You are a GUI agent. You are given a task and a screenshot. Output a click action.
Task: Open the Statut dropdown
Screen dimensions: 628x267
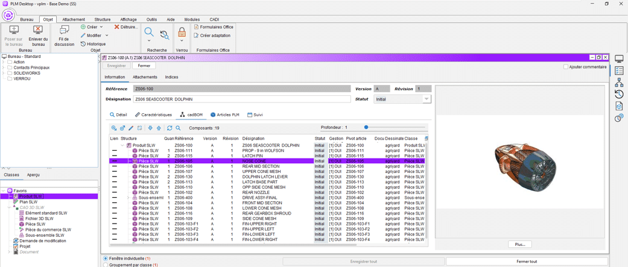tap(426, 99)
